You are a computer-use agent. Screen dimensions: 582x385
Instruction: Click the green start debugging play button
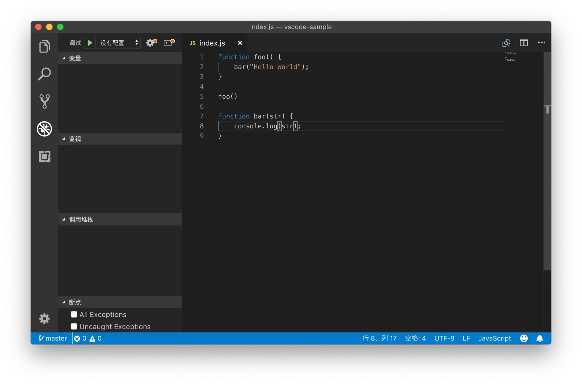point(90,43)
